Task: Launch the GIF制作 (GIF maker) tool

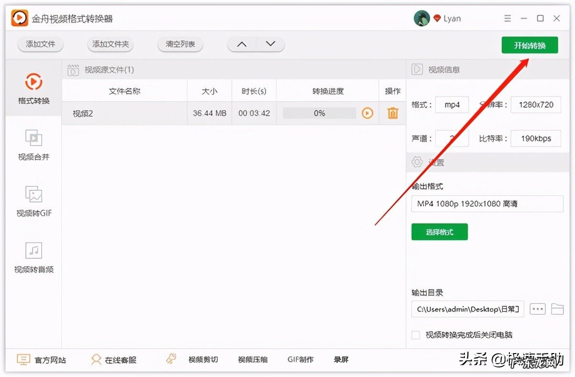Action: 300,359
